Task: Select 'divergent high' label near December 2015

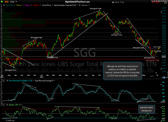Action: pos(36,38)
